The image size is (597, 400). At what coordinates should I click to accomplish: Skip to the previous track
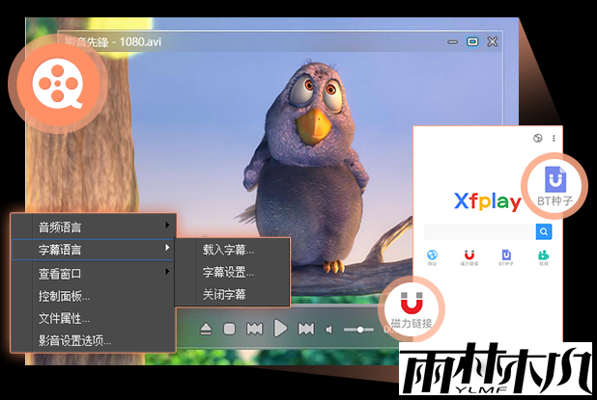point(254,330)
